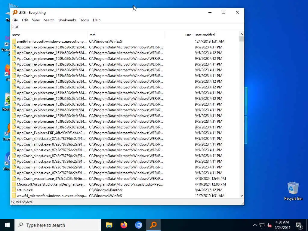
Task: Open the File menu
Action: pos(15,20)
